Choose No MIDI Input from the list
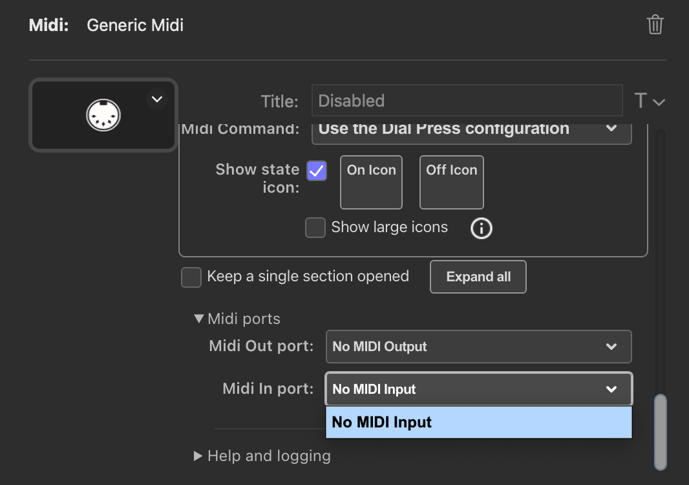 pyautogui.click(x=478, y=422)
